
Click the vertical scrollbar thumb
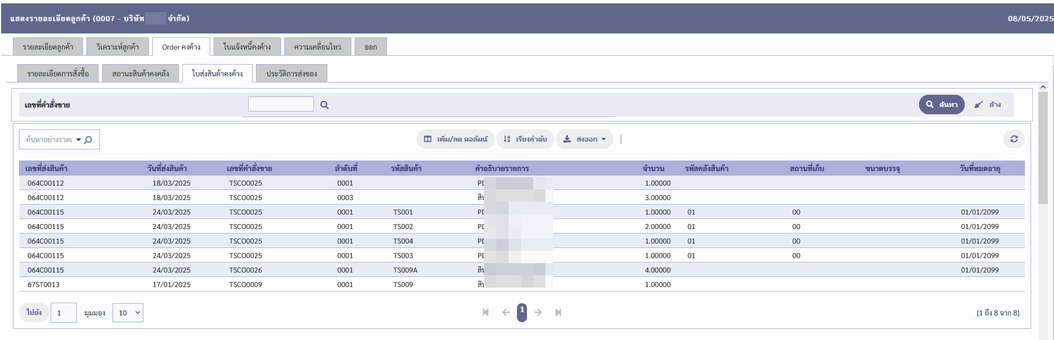click(1043, 148)
